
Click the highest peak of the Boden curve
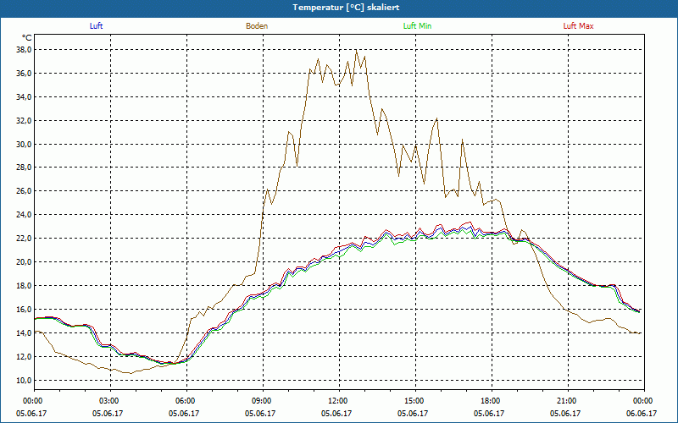coord(357,50)
